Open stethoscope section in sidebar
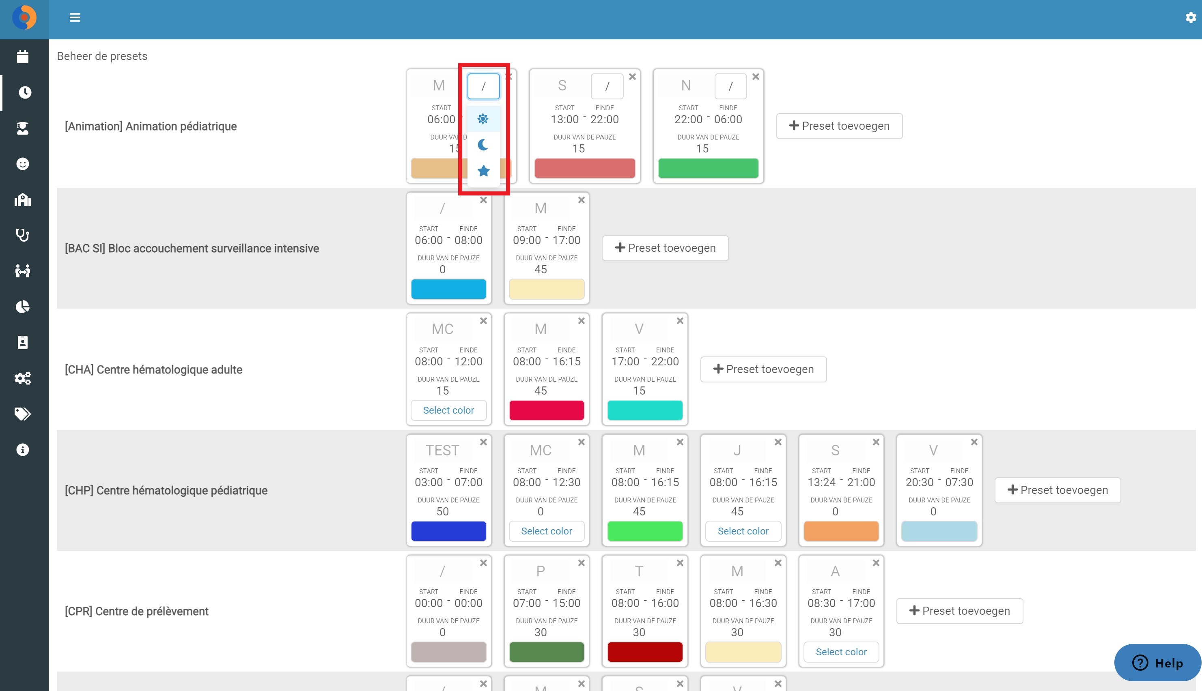 tap(23, 235)
